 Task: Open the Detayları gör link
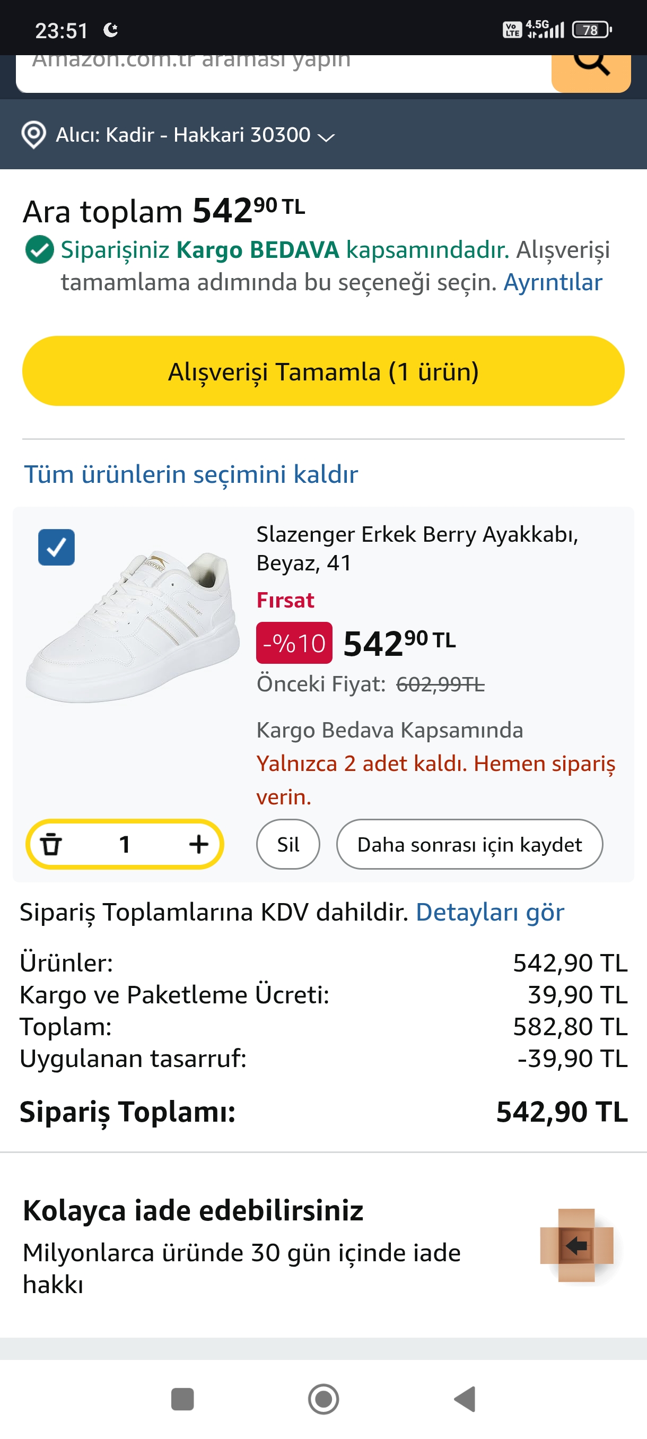pos(489,912)
